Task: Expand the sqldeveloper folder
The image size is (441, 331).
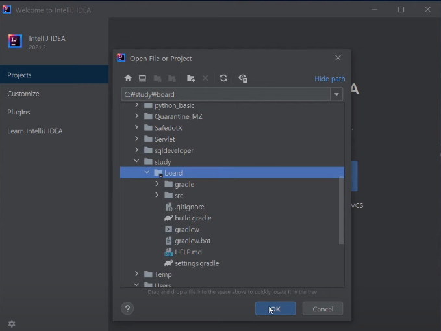Action: tap(136, 150)
